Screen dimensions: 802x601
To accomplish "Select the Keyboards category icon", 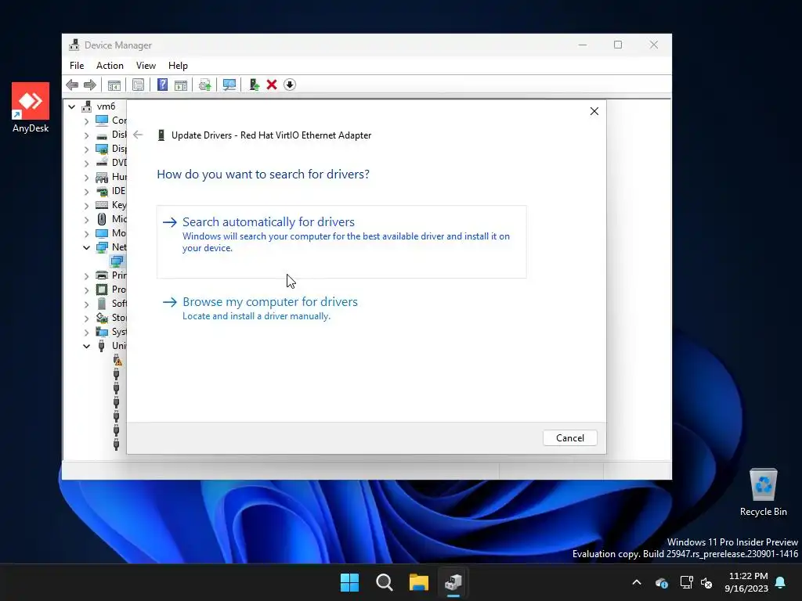I will (x=103, y=205).
